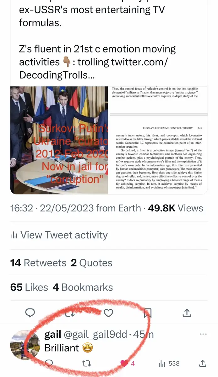The image size is (218, 377).
Task: Show the 2 Quotes list
Action: click(x=91, y=263)
